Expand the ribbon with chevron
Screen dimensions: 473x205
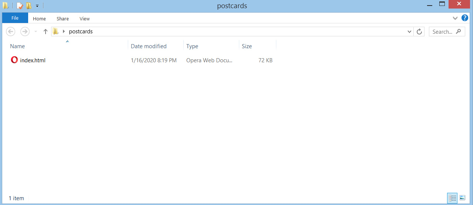(x=455, y=18)
